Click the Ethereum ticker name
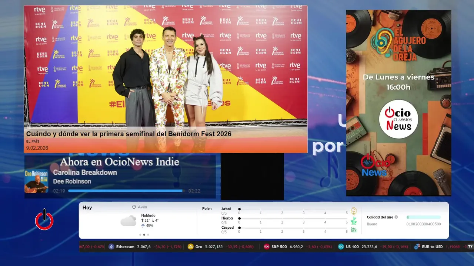Viewport: 474px width, 266px height. click(x=125, y=247)
